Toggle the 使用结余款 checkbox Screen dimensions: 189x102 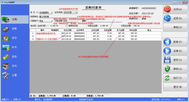67,26
